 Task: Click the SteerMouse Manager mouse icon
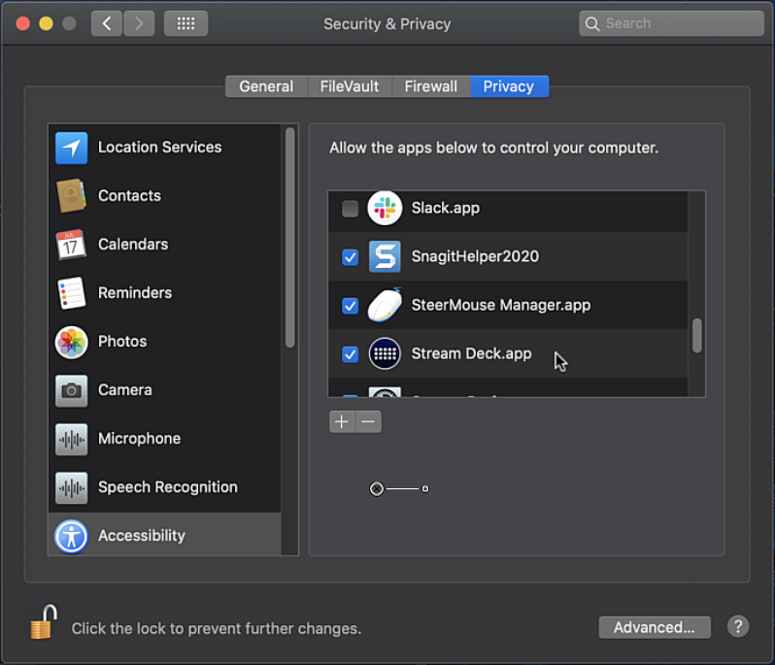[385, 305]
